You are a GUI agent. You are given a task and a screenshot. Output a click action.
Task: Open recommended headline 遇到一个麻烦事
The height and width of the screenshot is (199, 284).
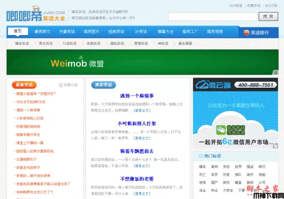(x=137, y=95)
